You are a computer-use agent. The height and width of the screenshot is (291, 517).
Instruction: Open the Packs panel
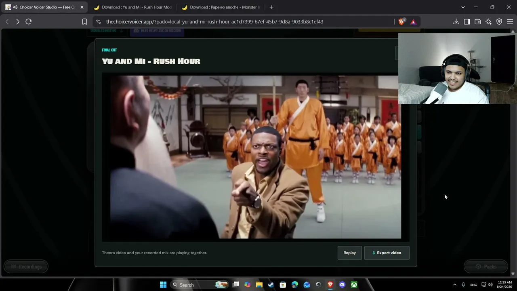[486, 267]
